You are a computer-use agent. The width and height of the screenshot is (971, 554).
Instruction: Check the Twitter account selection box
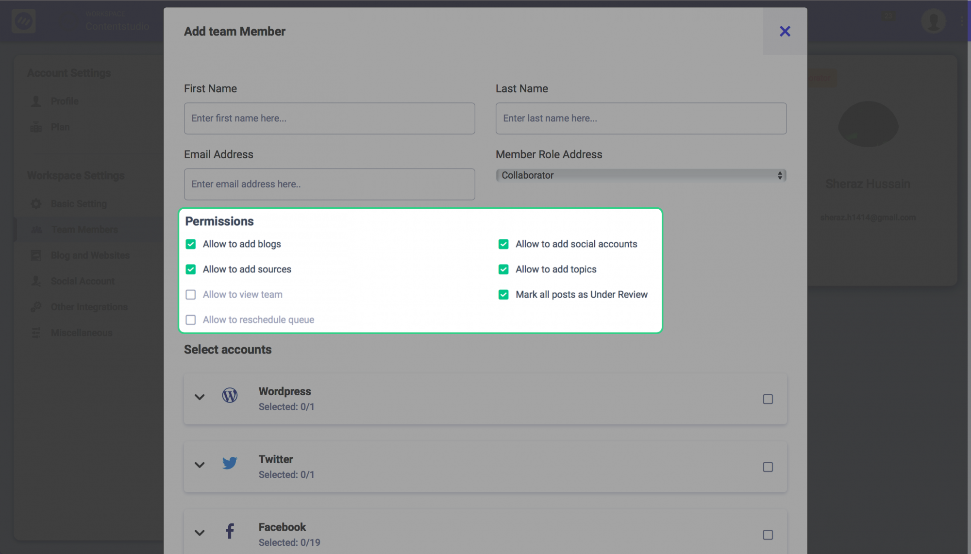[768, 467]
